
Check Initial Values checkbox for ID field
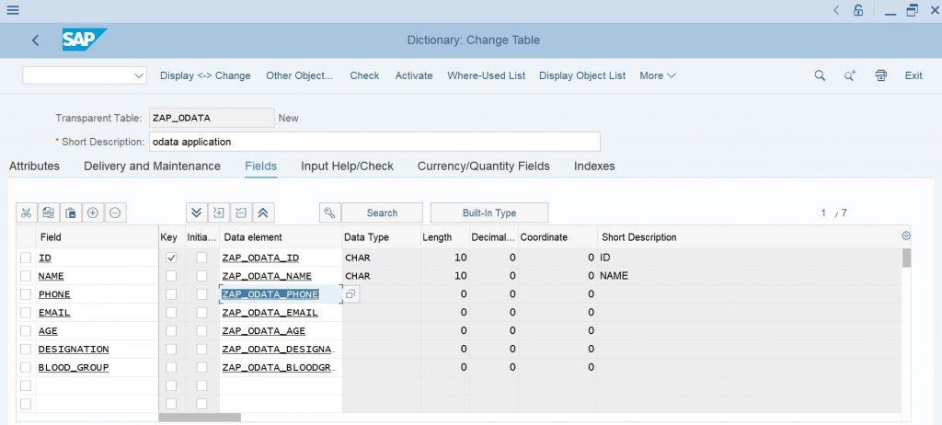tap(201, 258)
